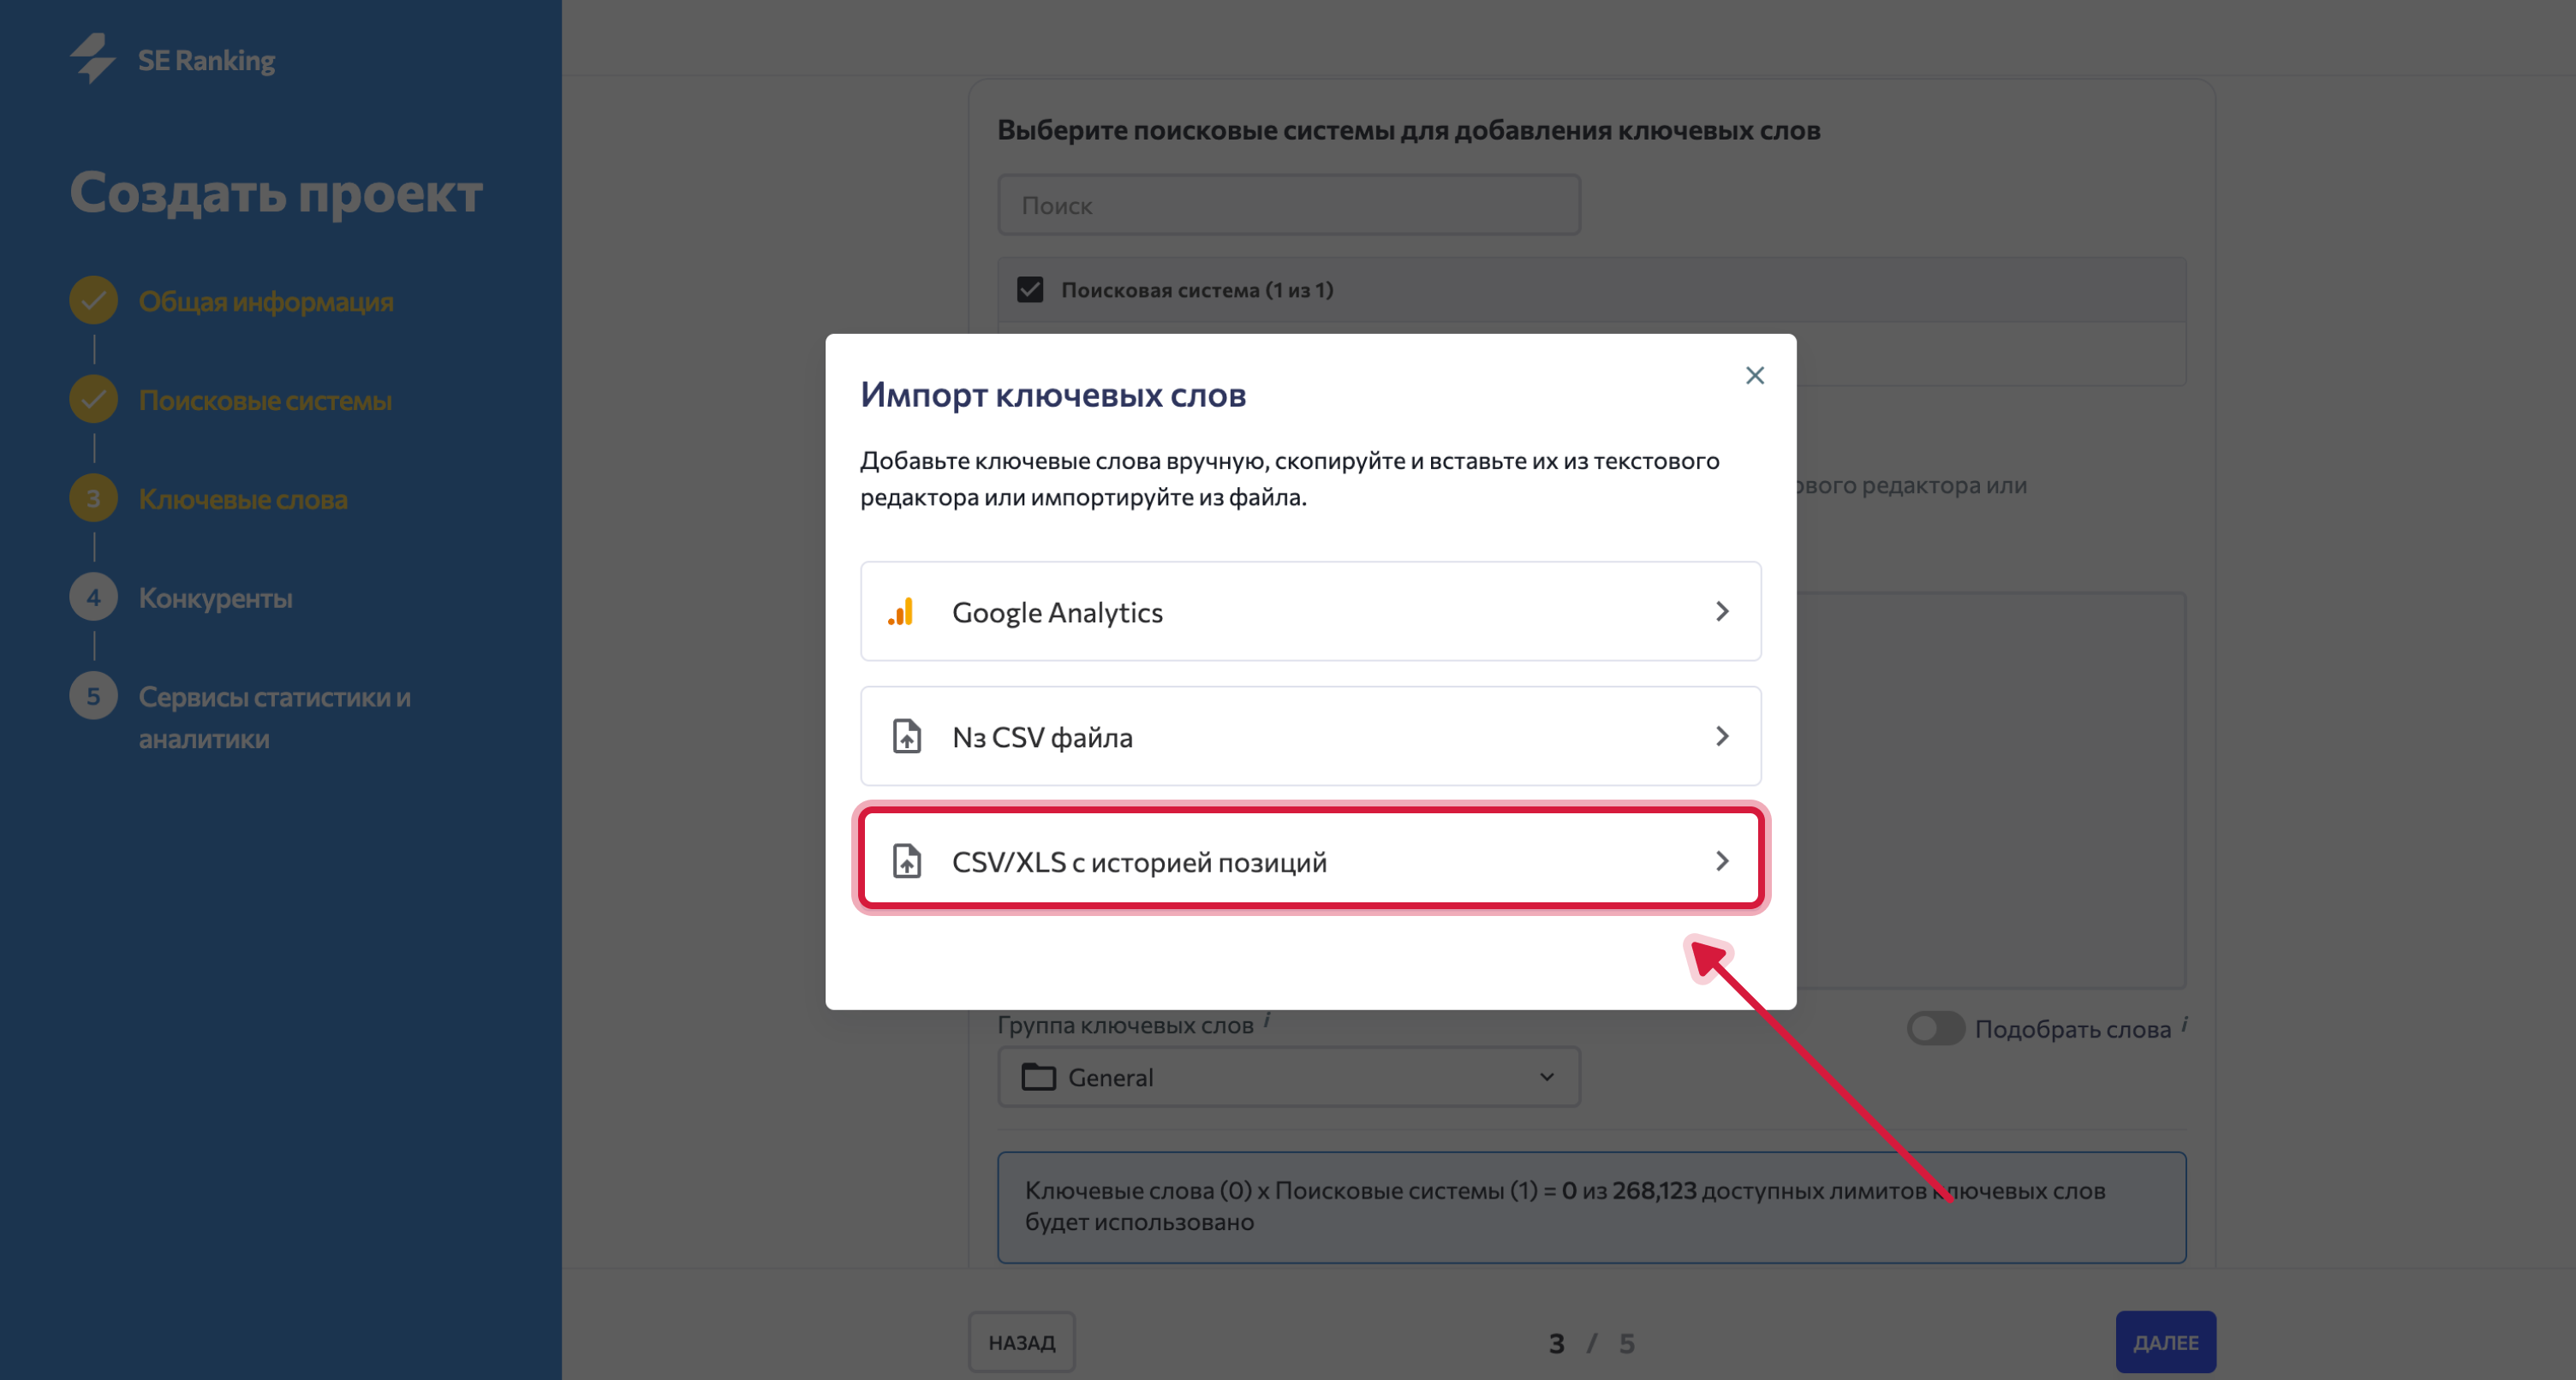Focus the 'Поиск' search field
Viewport: 2576px width, 1380px height.
click(1289, 205)
